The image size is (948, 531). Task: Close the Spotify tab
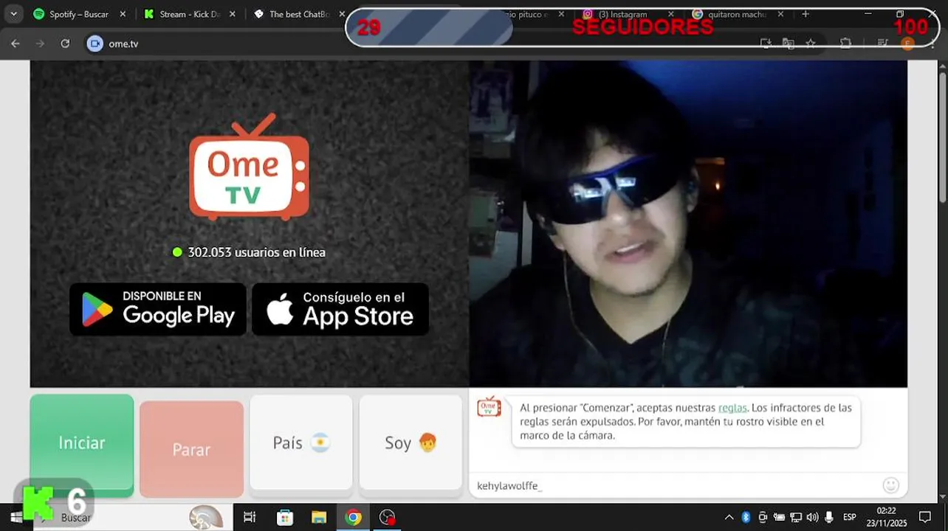click(x=123, y=14)
